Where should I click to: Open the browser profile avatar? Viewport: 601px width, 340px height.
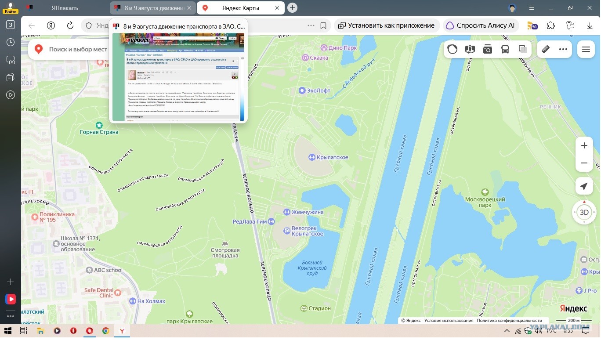pos(512,8)
